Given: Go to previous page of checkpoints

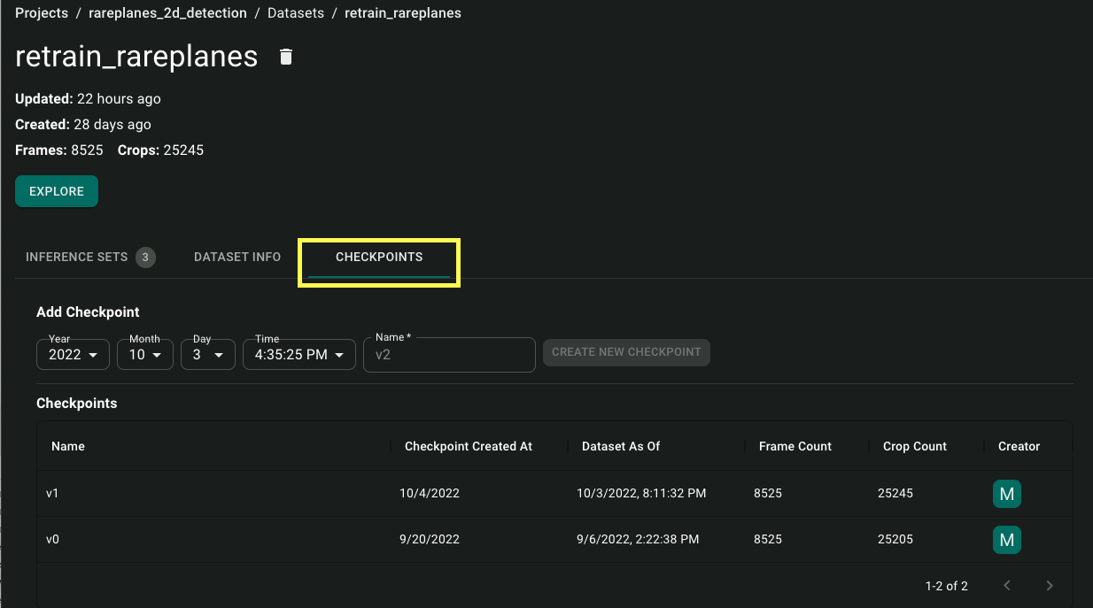Looking at the screenshot, I should [x=1007, y=586].
